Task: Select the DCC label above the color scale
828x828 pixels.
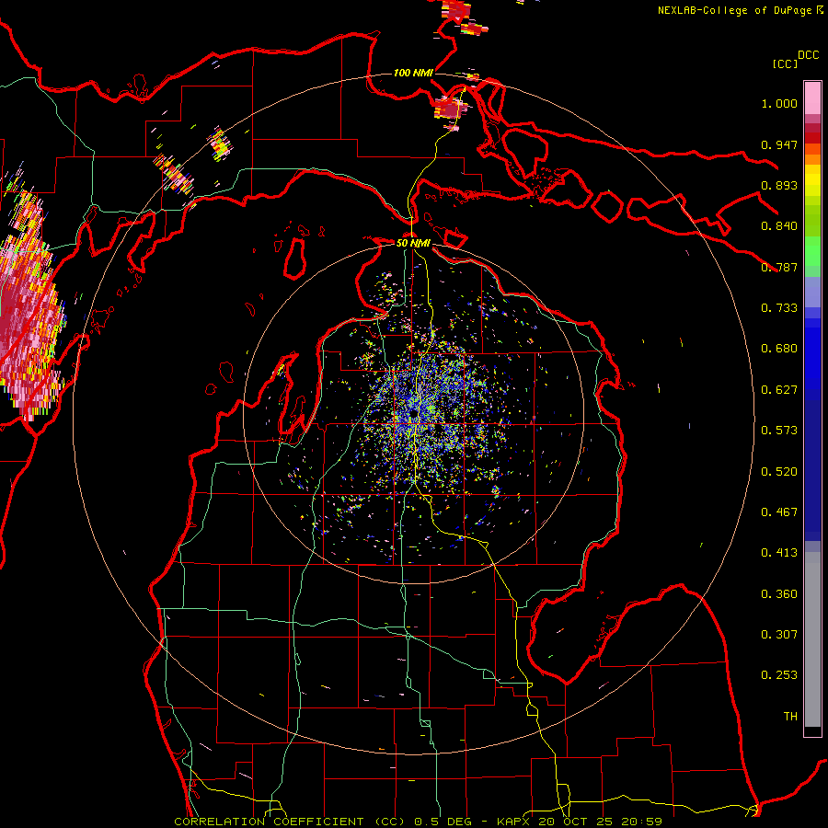Action: 809,55
